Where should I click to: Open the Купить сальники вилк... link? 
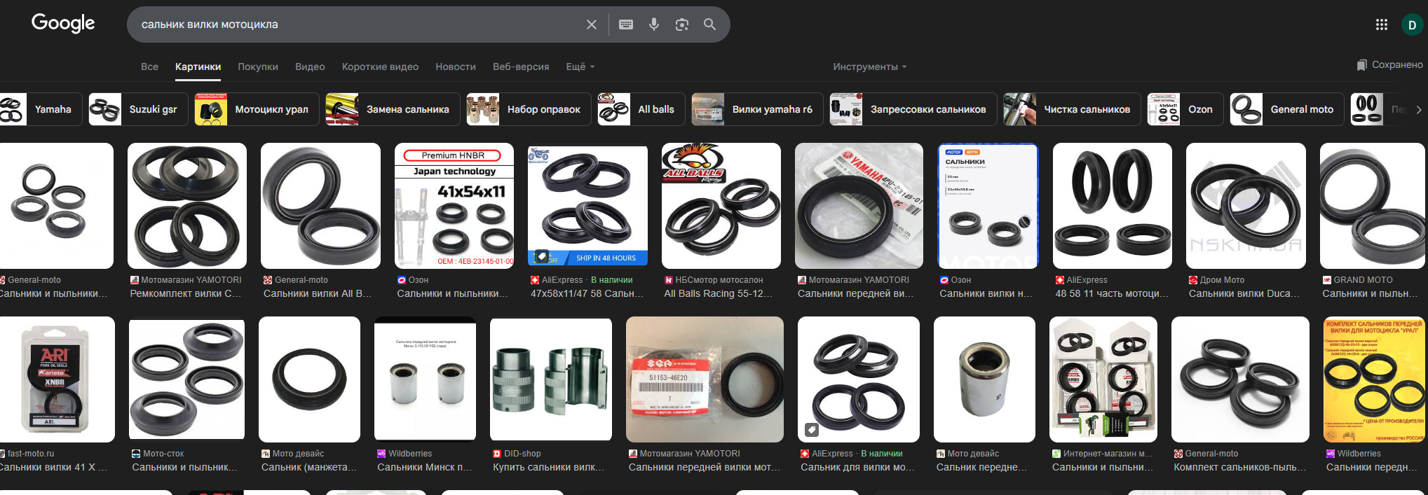point(548,467)
